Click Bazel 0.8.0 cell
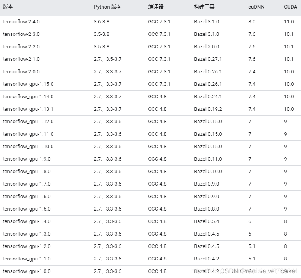 pos(207,209)
